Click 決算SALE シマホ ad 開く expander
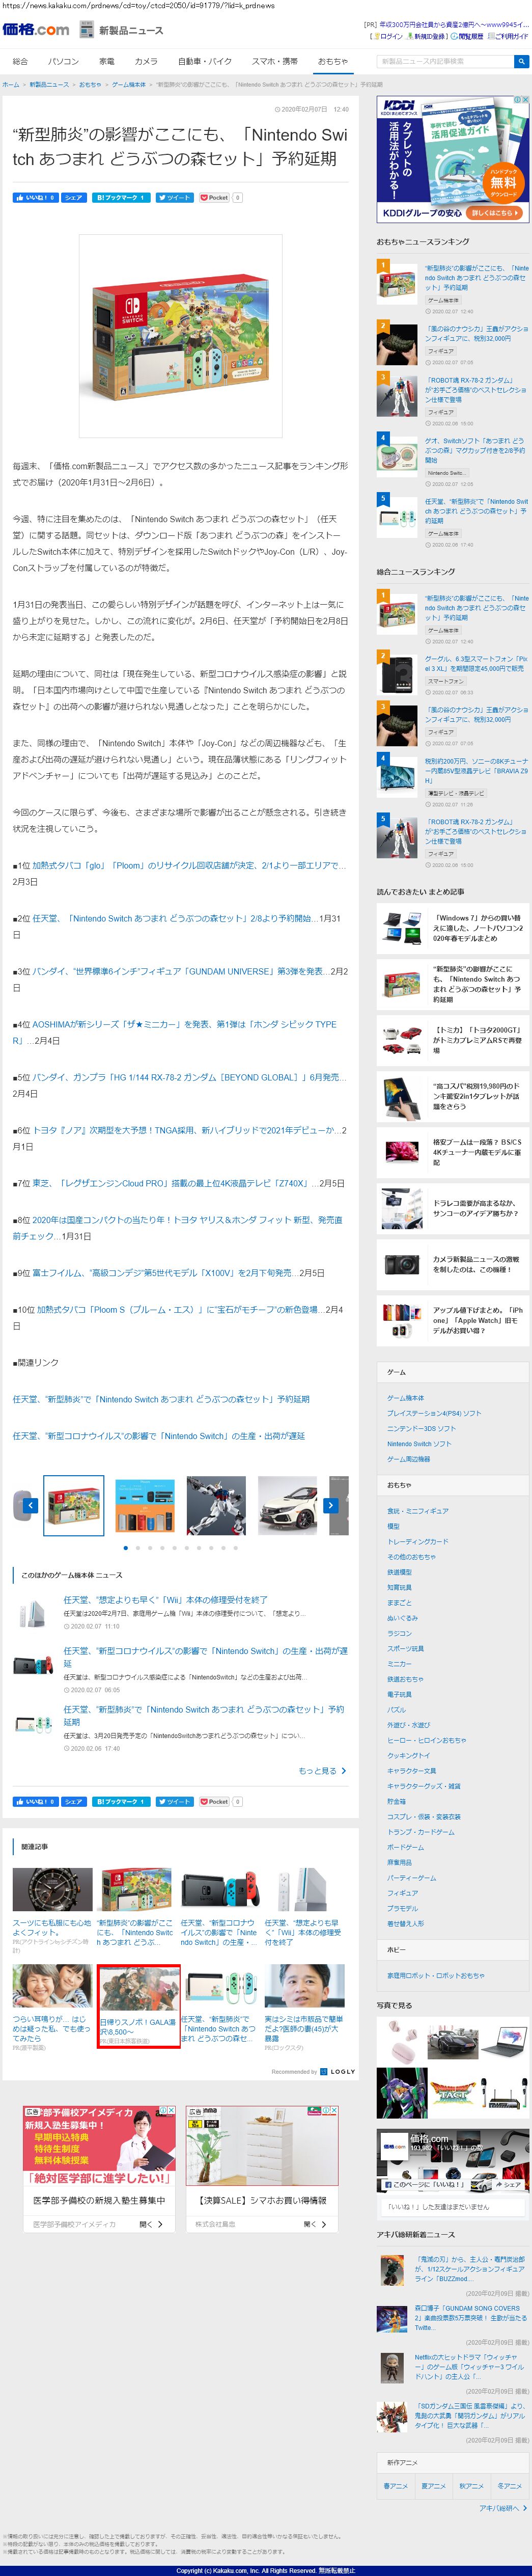The height and width of the screenshot is (2576, 532). (315, 2224)
